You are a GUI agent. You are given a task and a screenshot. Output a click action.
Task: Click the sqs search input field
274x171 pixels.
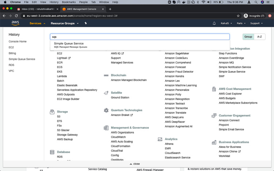click(140, 37)
